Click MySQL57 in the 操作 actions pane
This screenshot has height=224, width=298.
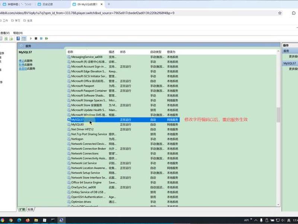(x=290, y=63)
